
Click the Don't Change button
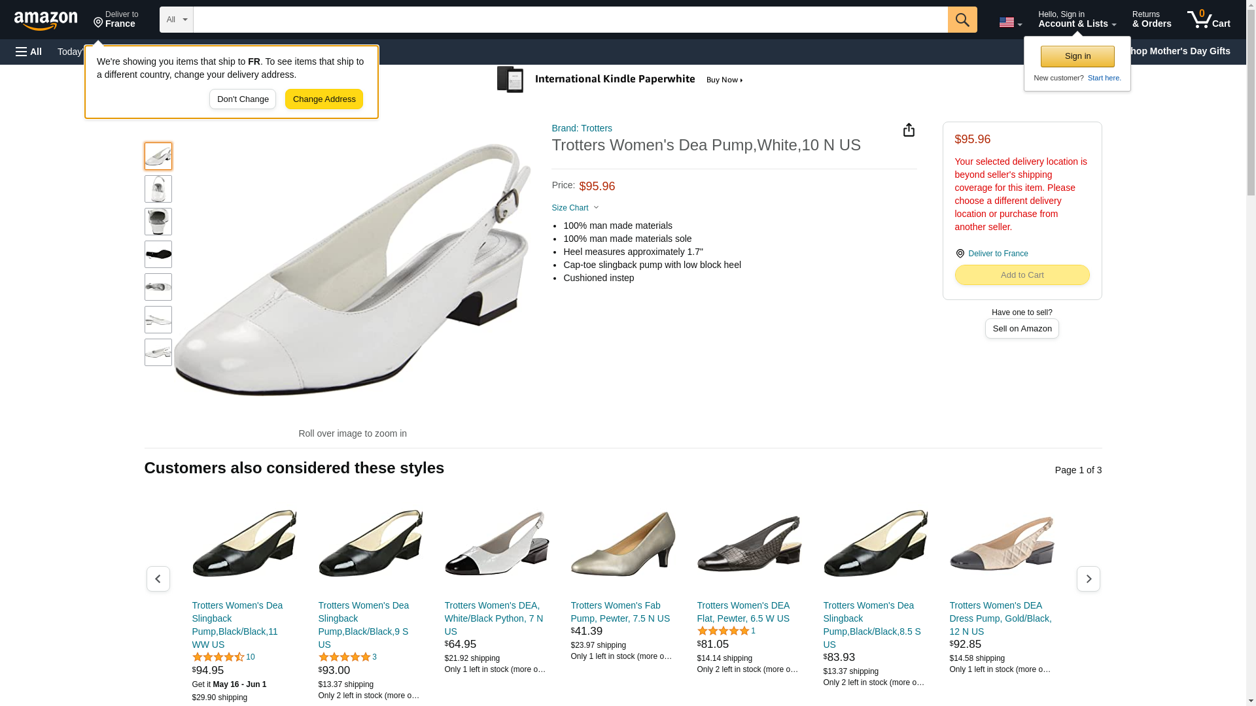pyautogui.click(x=243, y=99)
